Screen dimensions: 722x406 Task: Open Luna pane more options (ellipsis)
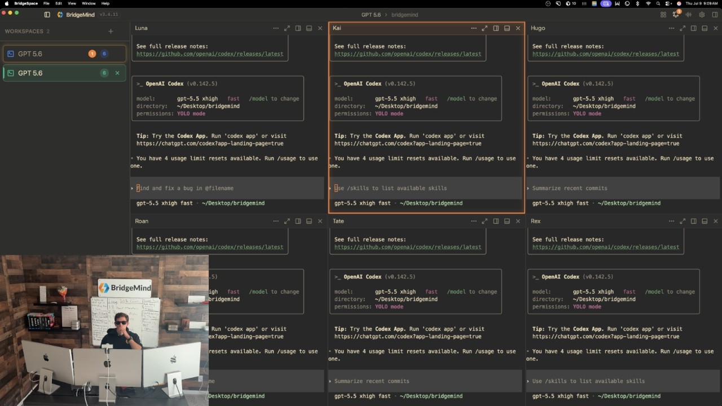tap(276, 28)
